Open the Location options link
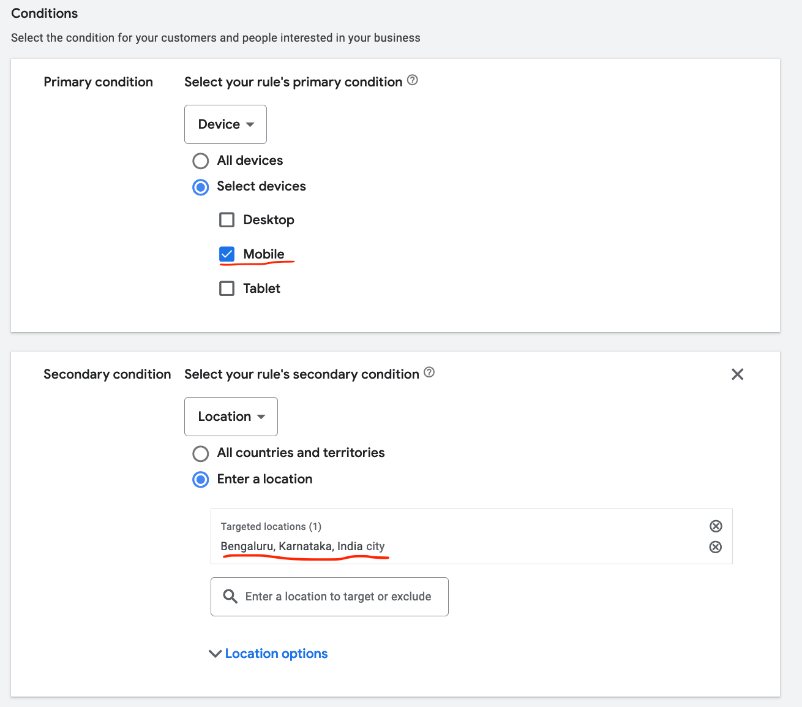Image resolution: width=802 pixels, height=707 pixels. coord(276,654)
